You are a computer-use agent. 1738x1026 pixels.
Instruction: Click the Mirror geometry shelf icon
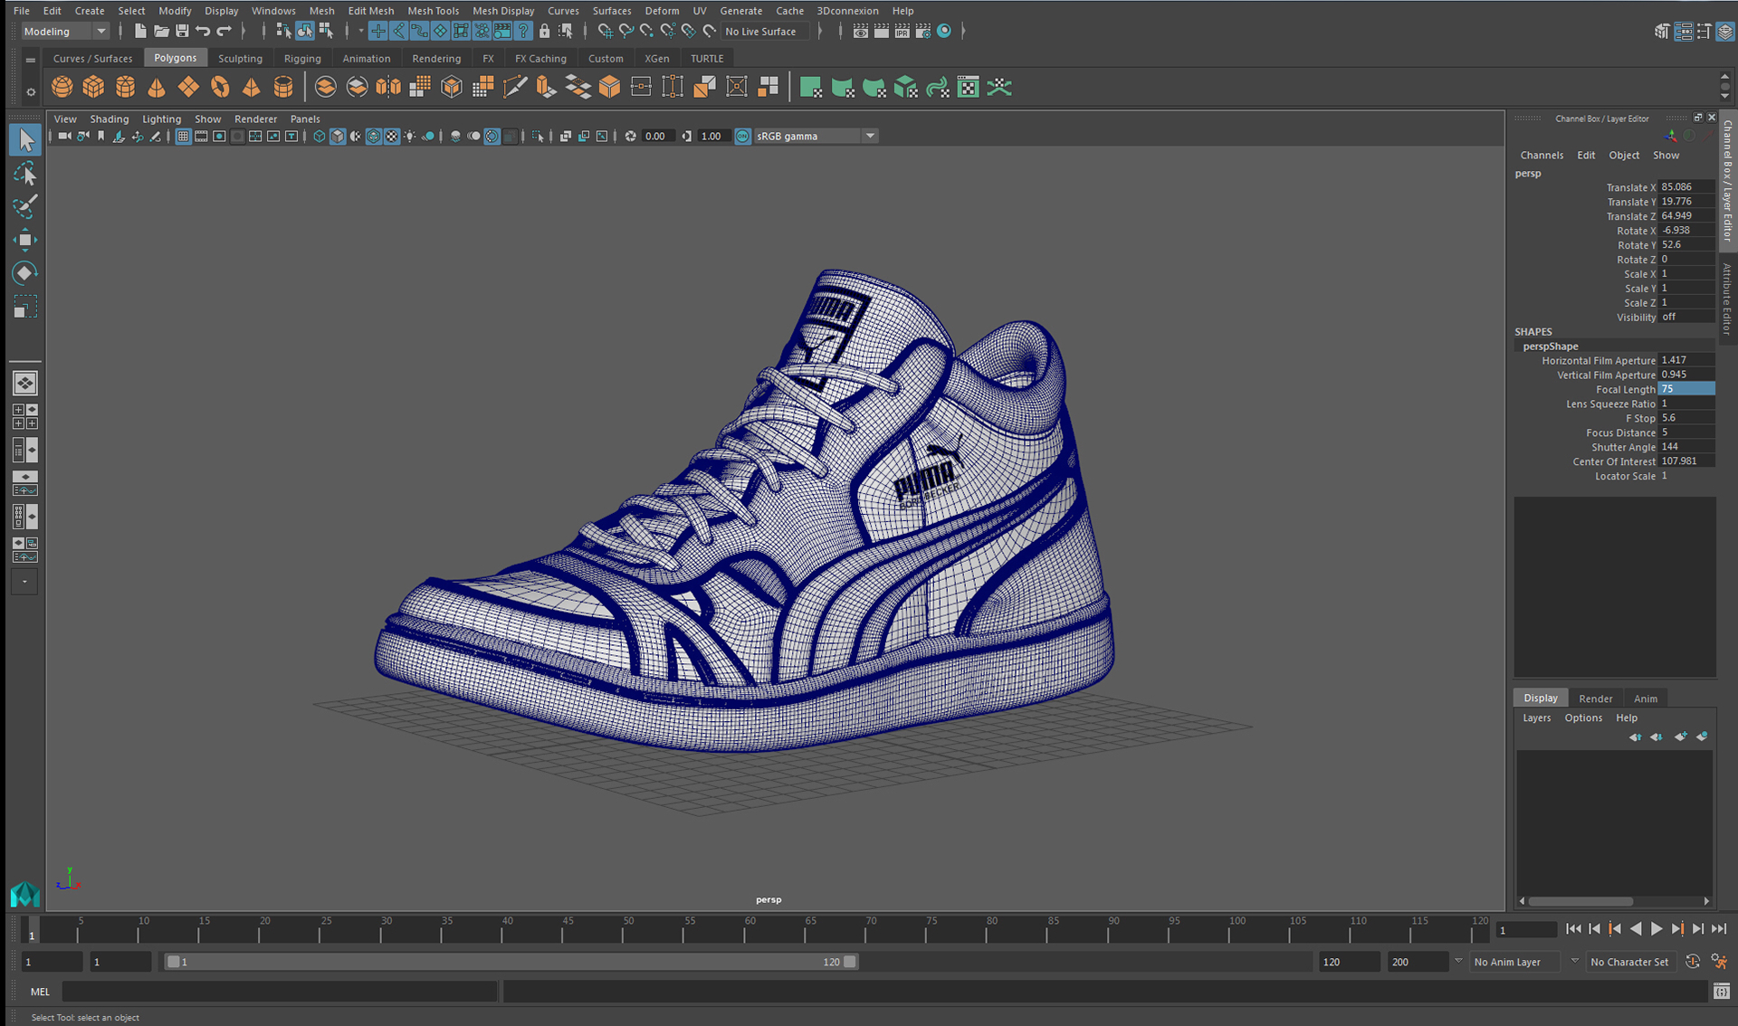click(x=388, y=87)
